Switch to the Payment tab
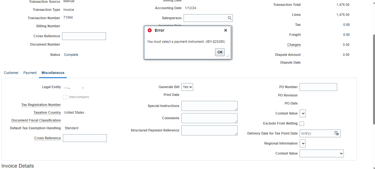The height and width of the screenshot is (169, 375). pos(30,73)
